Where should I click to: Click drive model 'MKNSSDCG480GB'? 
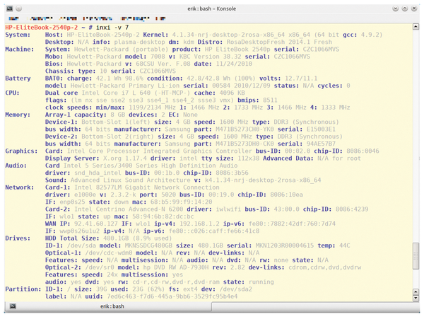(148, 246)
